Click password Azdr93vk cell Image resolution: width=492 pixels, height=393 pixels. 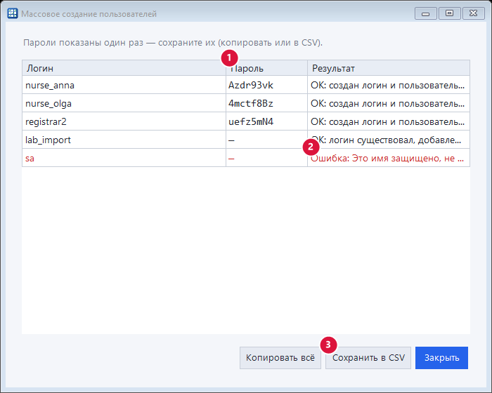[266, 85]
